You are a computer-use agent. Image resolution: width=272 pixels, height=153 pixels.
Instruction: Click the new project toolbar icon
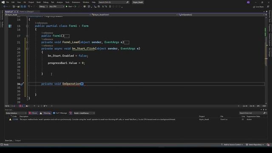[14, 7]
